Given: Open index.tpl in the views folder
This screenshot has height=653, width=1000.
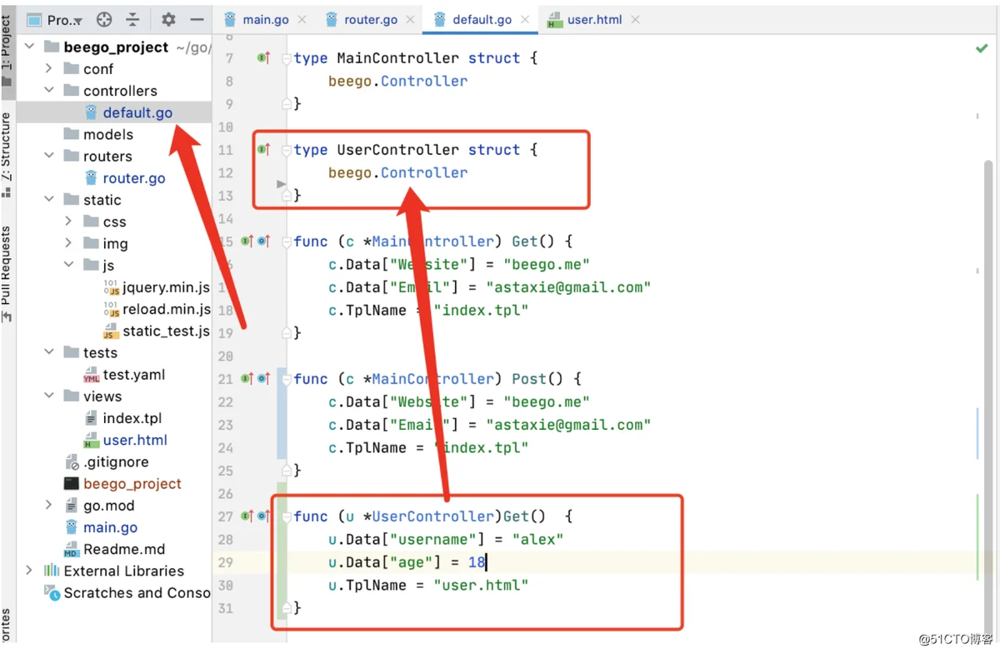Looking at the screenshot, I should point(132,418).
